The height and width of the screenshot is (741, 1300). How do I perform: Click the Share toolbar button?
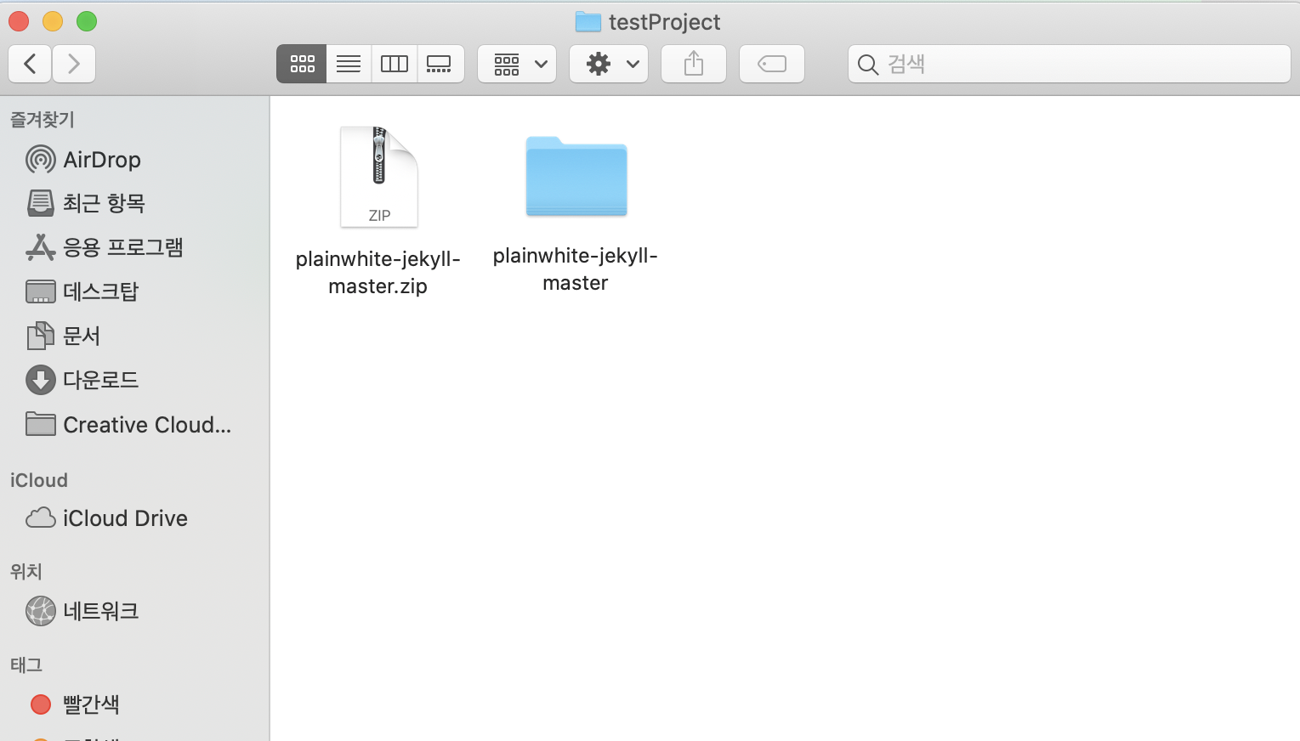click(694, 64)
